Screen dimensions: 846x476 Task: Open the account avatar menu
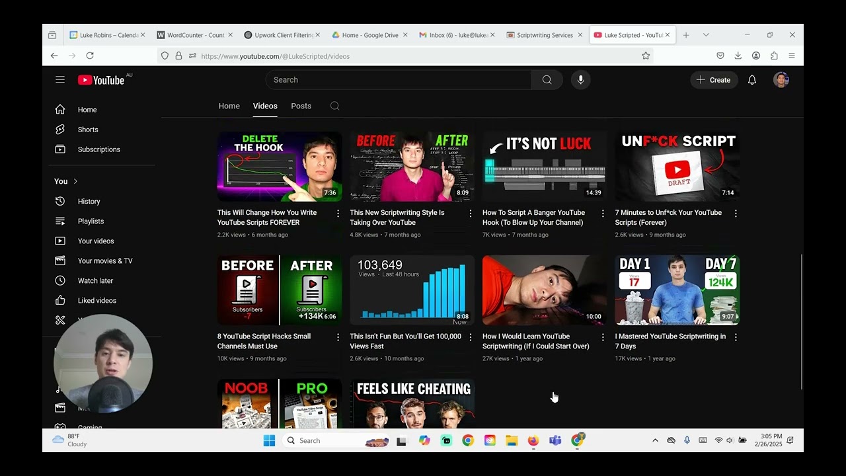[781, 80]
